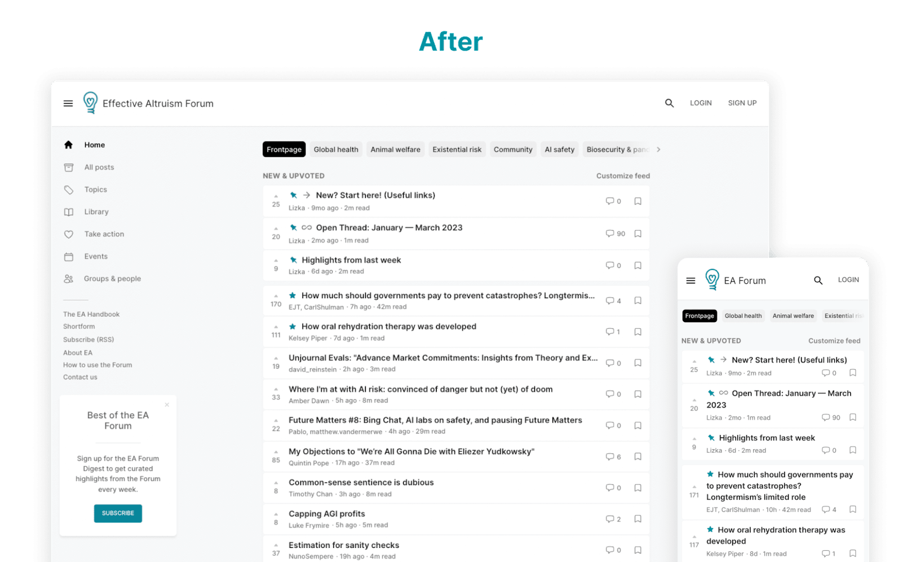Click the search icon in mobile EA Forum view
This screenshot has width=902, height=562.
pos(818,280)
